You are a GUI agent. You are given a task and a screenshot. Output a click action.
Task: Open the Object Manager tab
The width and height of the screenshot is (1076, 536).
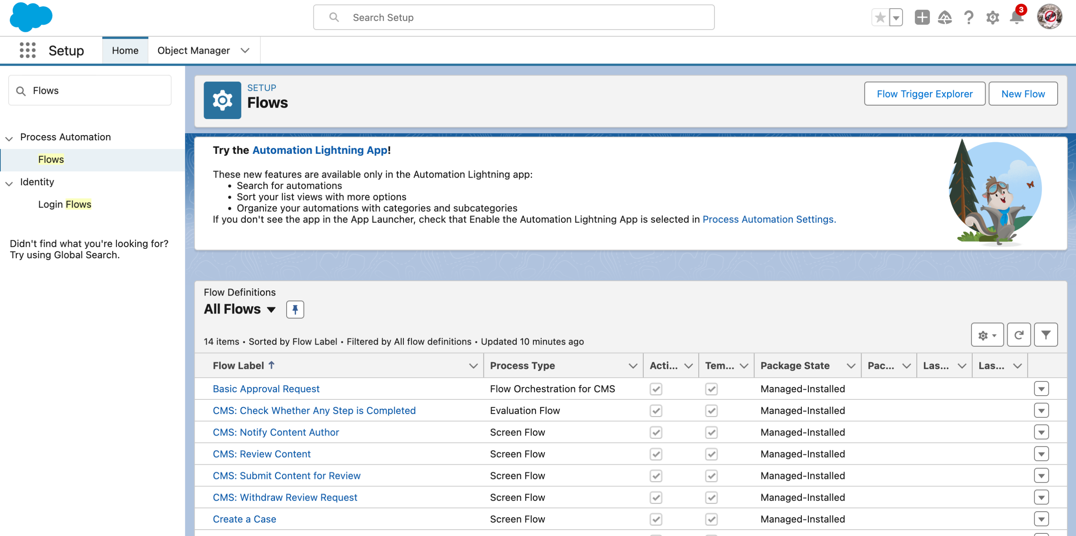point(194,50)
